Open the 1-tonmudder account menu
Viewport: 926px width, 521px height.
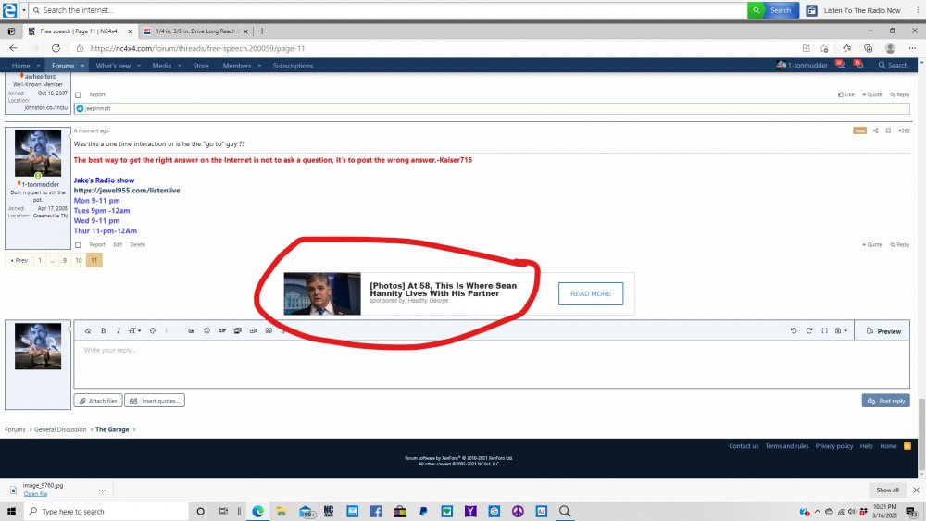click(x=801, y=66)
